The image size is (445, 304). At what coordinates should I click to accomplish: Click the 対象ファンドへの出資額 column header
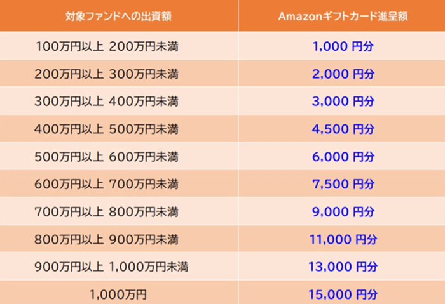tap(119, 16)
